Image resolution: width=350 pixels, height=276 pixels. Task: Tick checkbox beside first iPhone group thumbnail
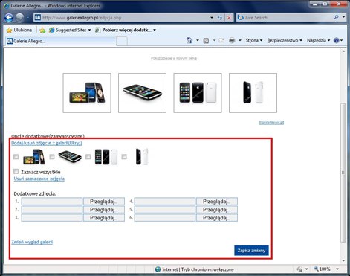(x=16, y=157)
